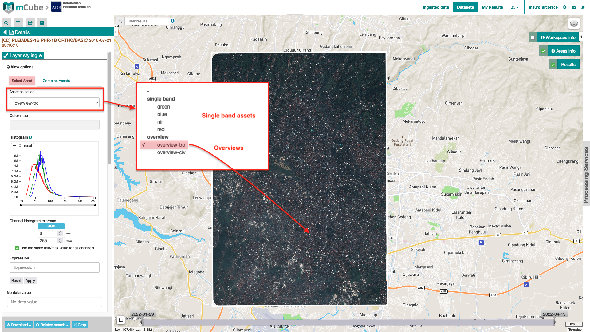Click the archive box icon
The height and width of the screenshot is (332, 590).
tap(42, 23)
